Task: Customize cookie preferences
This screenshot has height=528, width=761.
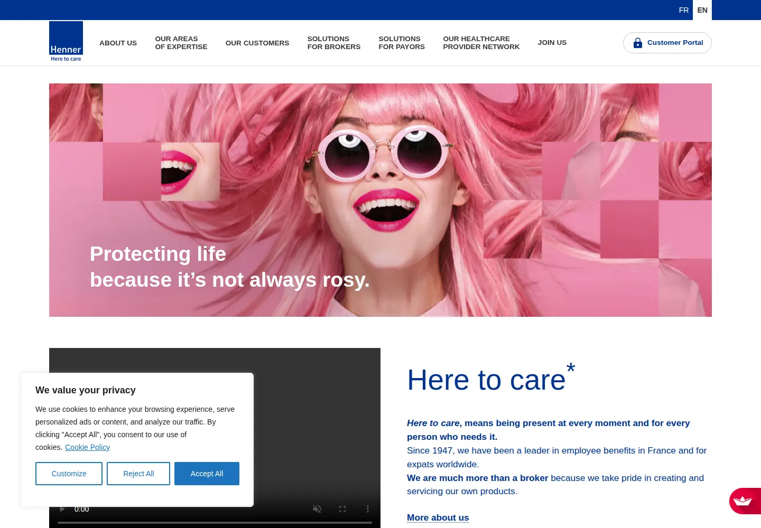Action: (x=69, y=474)
